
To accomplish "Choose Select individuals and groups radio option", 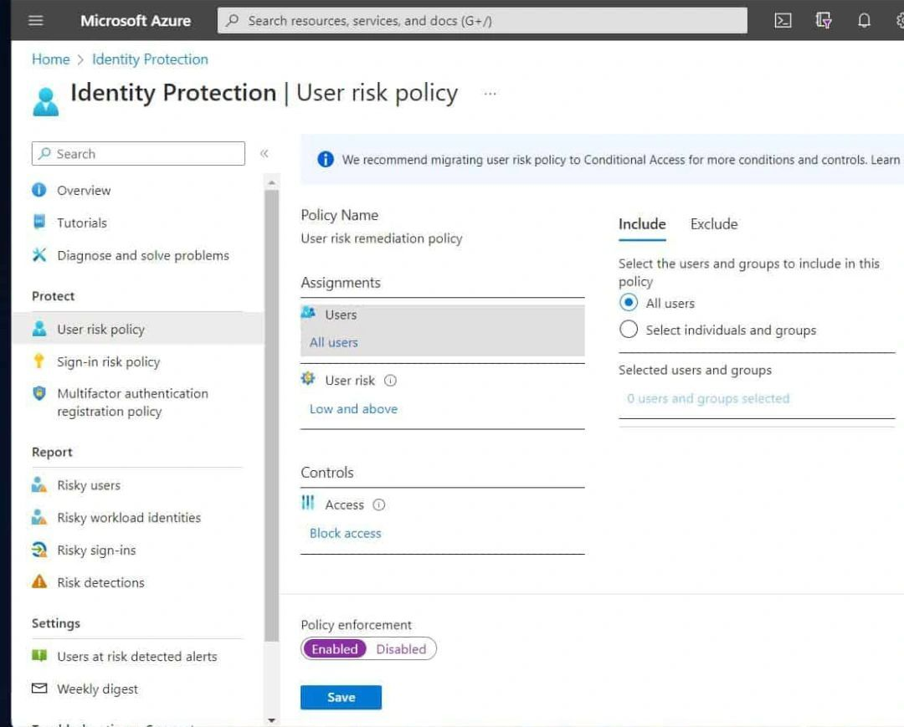I will 629,329.
